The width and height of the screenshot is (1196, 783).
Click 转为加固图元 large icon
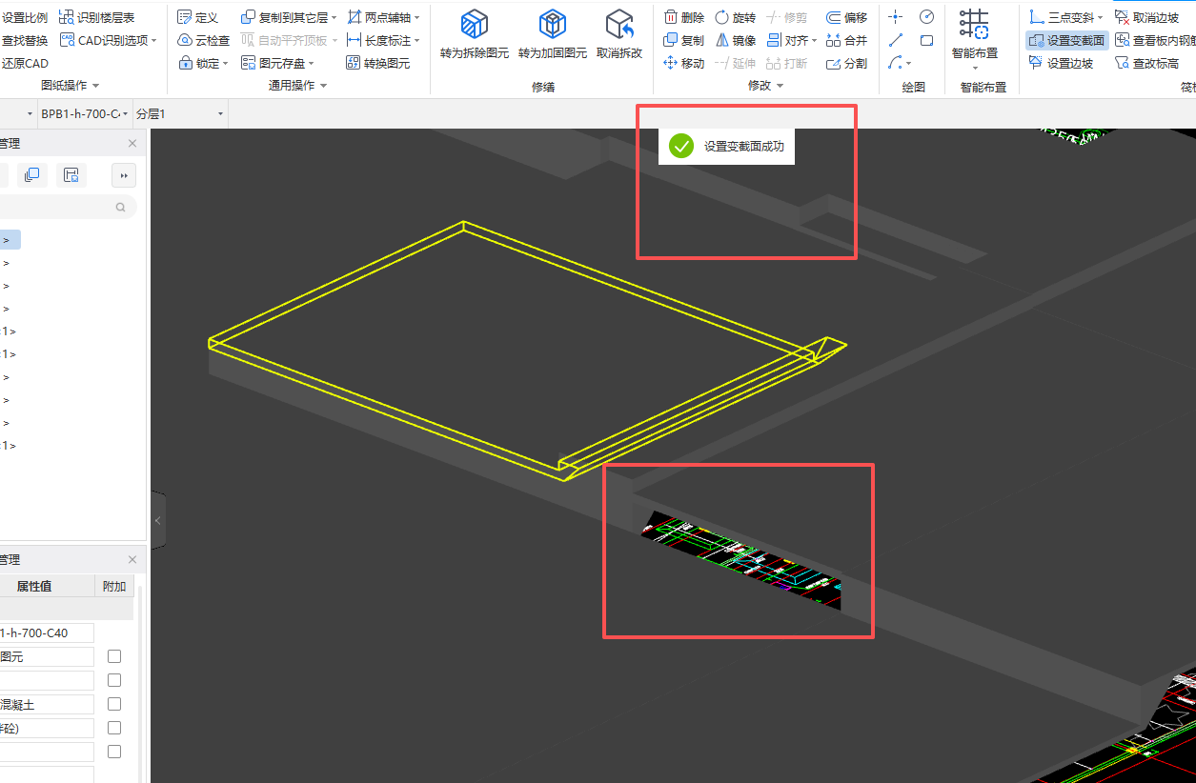click(553, 34)
